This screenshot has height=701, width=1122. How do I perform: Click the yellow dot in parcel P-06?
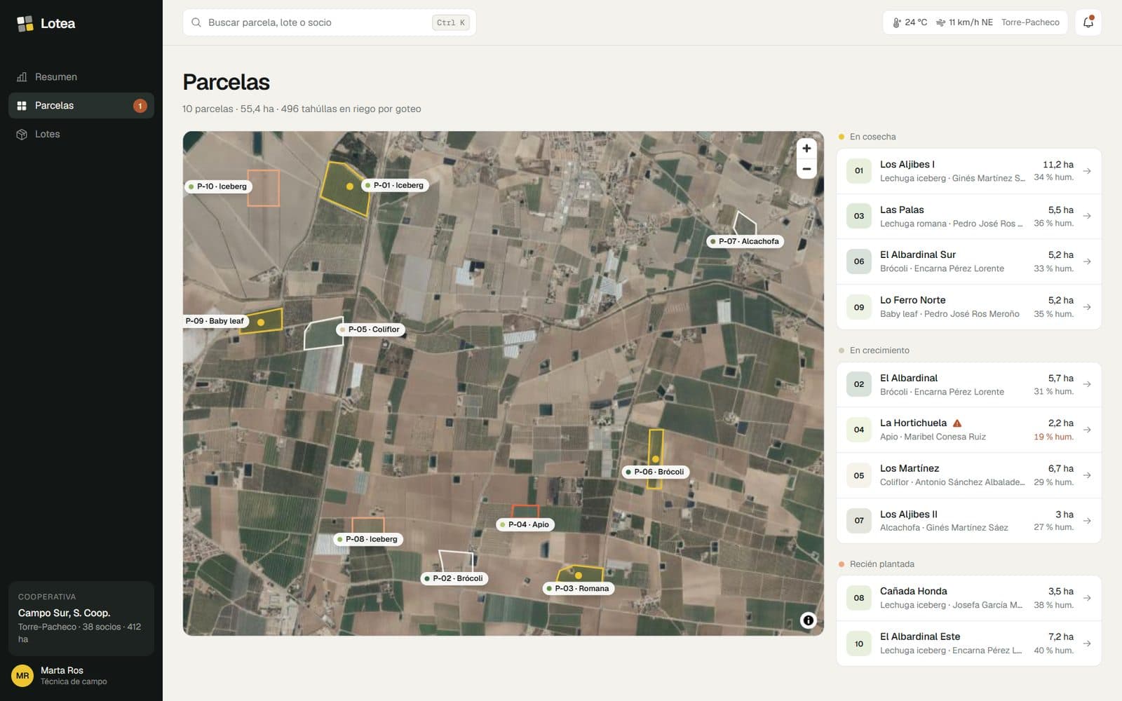[x=656, y=459]
